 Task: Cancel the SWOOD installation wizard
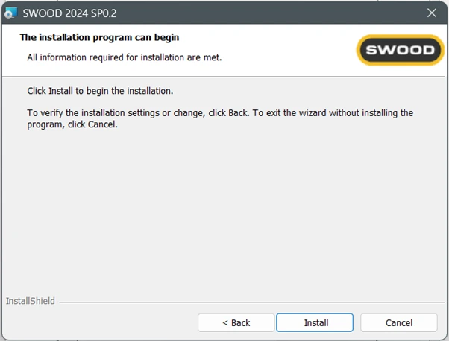(x=399, y=322)
